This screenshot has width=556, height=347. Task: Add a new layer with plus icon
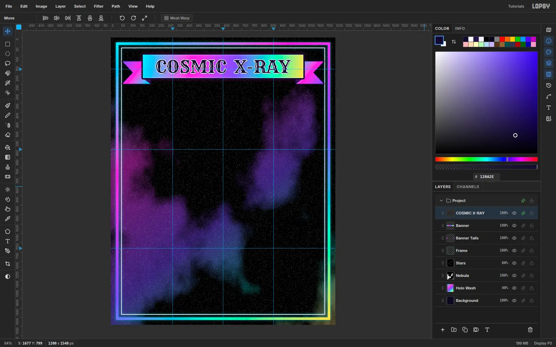443,330
